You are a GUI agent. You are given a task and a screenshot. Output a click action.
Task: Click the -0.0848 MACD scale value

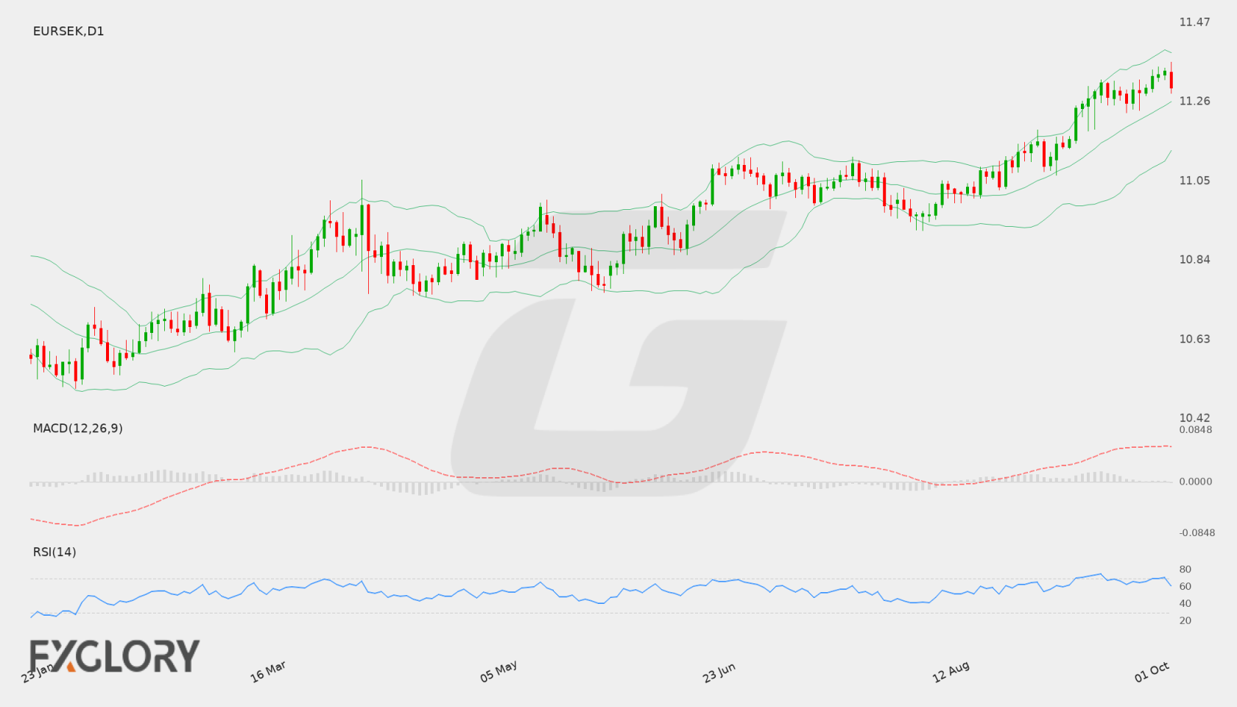coord(1197,532)
